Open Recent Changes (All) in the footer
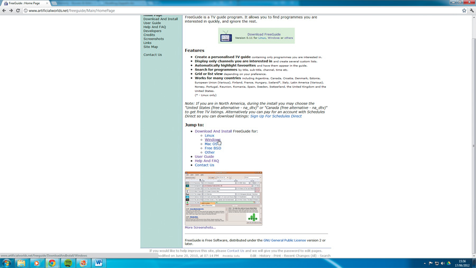This screenshot has width=476, height=268. pyautogui.click(x=300, y=255)
